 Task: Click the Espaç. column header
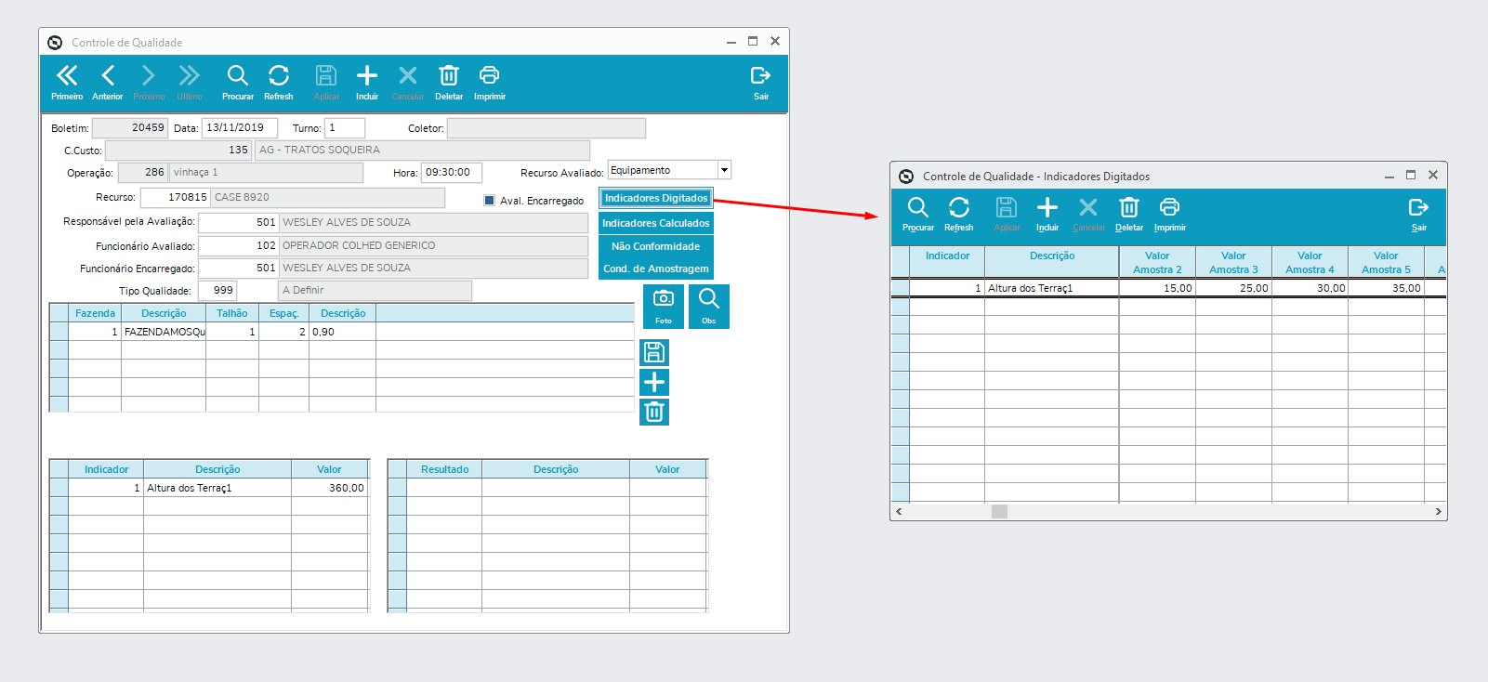click(x=283, y=313)
